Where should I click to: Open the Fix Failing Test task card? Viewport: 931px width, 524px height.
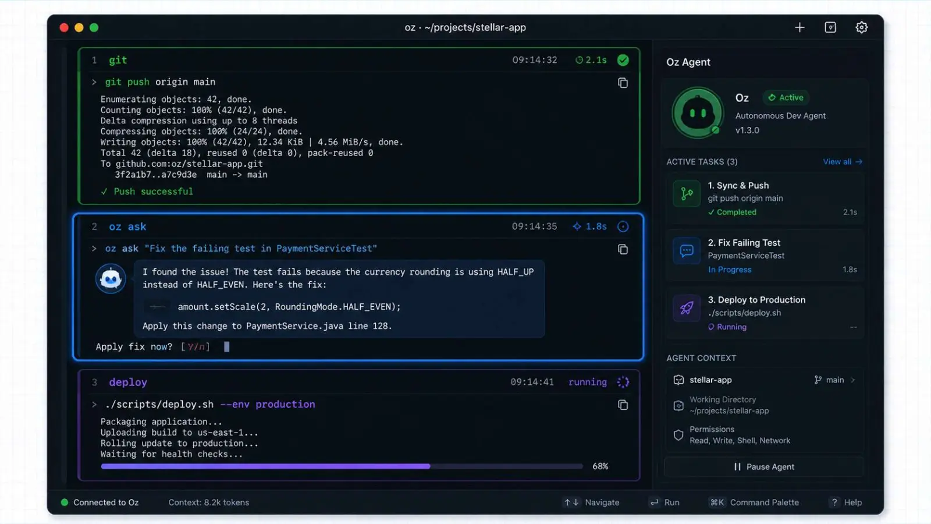[x=765, y=256]
